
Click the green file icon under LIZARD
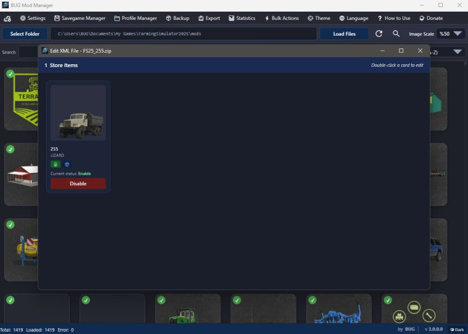click(55, 164)
